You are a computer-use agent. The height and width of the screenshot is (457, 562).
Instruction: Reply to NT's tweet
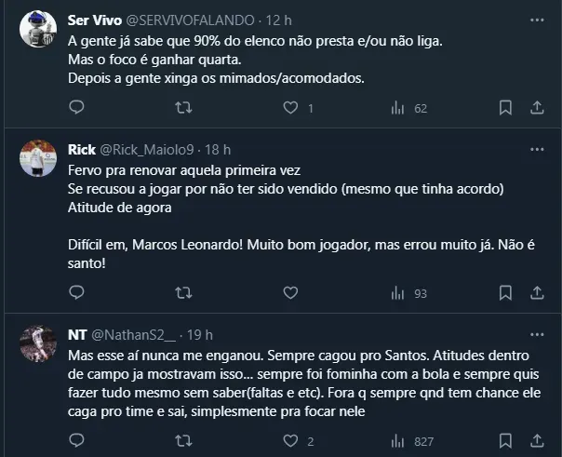pos(77,441)
